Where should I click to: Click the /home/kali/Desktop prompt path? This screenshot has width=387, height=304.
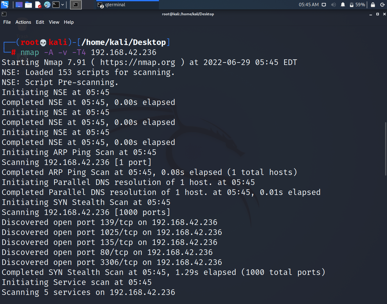click(x=124, y=42)
